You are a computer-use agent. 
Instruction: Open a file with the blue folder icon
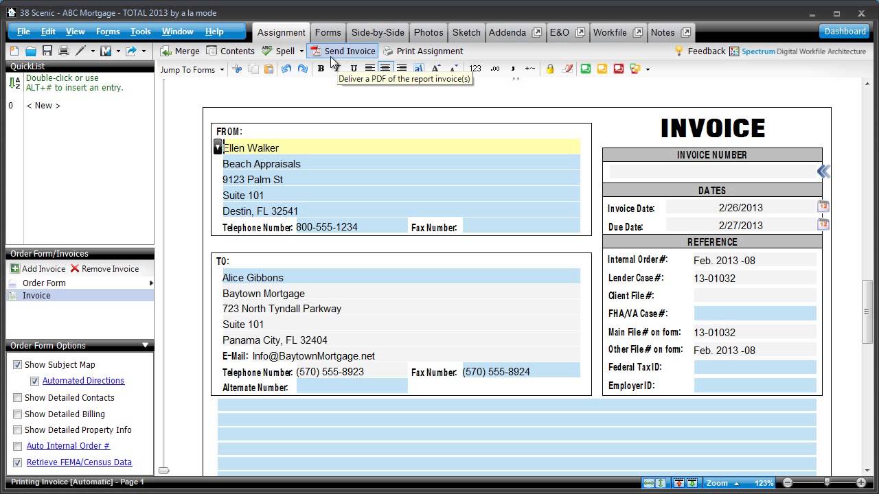pos(31,51)
